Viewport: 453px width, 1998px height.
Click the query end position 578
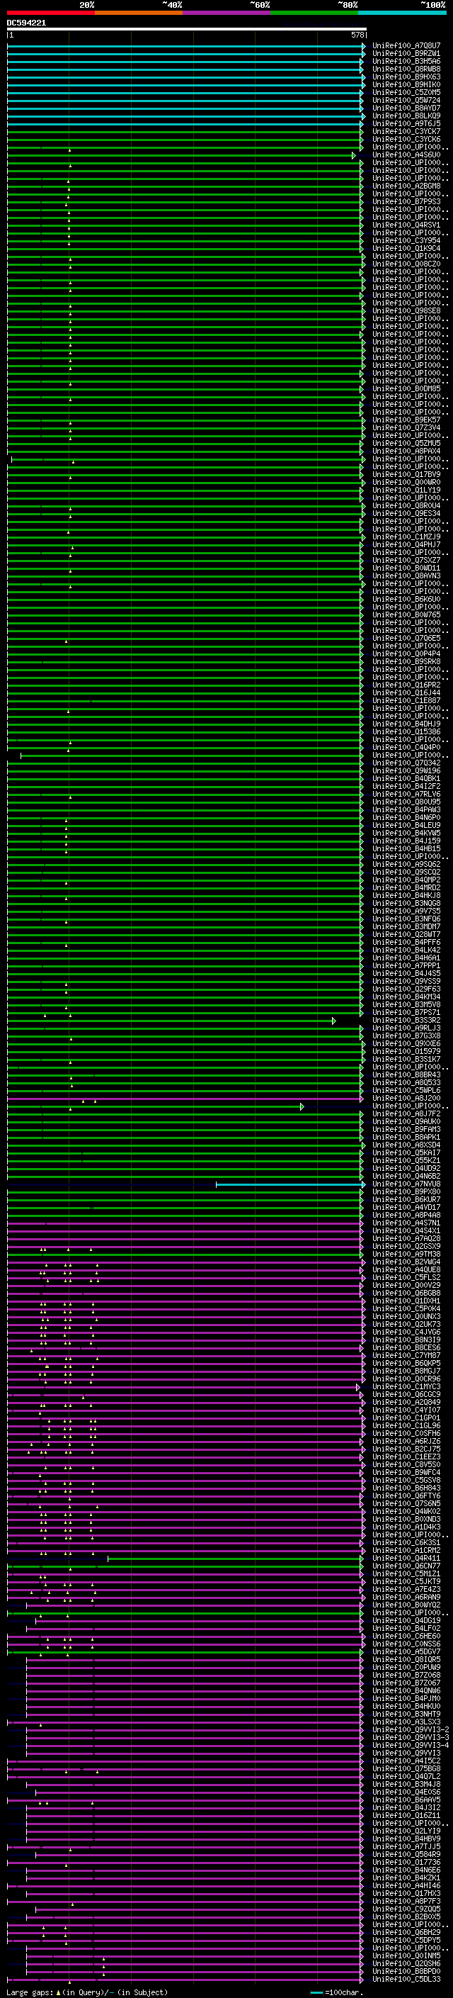pyautogui.click(x=357, y=35)
